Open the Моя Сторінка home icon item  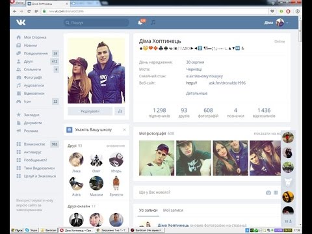[x=31, y=37]
